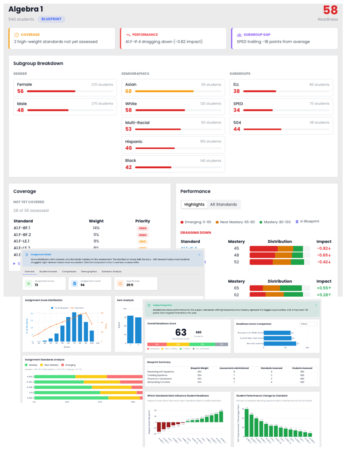Click the Assignment Score percent icon
The width and height of the screenshot is (349, 458).
tap(29, 283)
